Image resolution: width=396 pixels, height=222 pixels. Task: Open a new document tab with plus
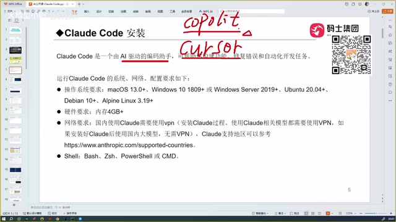pyautogui.click(x=79, y=4)
